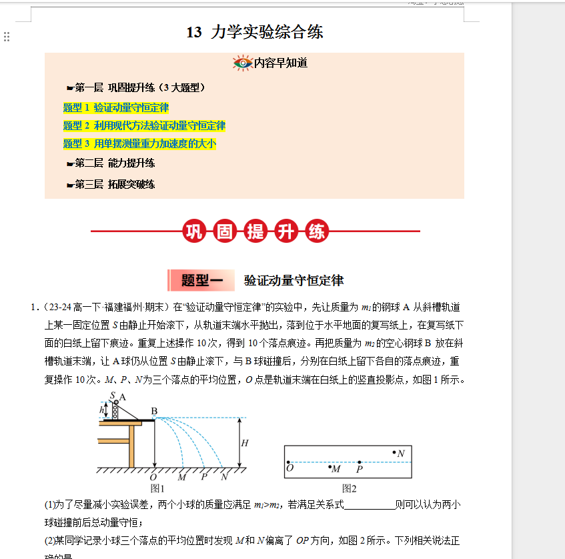Image resolution: width=565 pixels, height=559 pixels.
Task: Open link 题型3 用单摆测量重力加速度的大小
Action: point(140,144)
